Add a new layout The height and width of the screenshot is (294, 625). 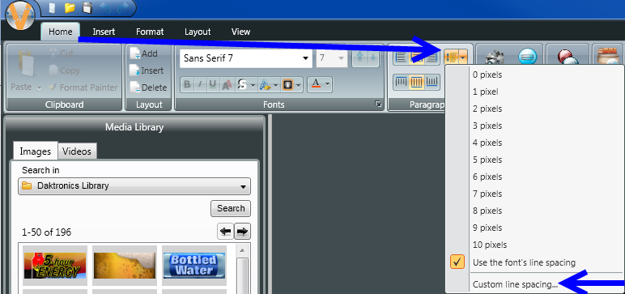pyautogui.click(x=144, y=53)
